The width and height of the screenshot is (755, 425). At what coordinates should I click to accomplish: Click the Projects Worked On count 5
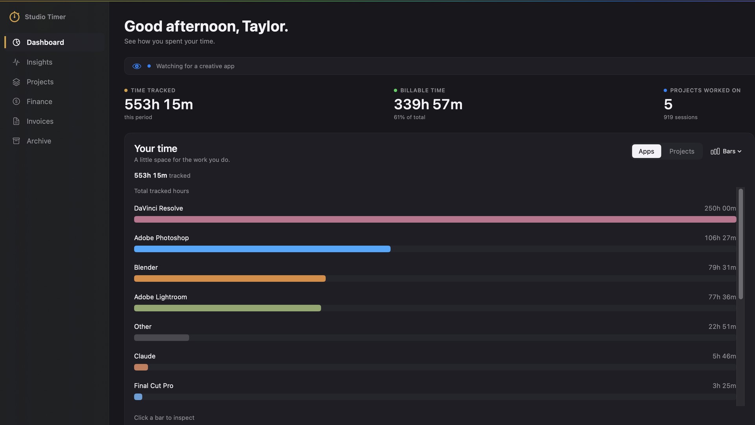click(668, 104)
